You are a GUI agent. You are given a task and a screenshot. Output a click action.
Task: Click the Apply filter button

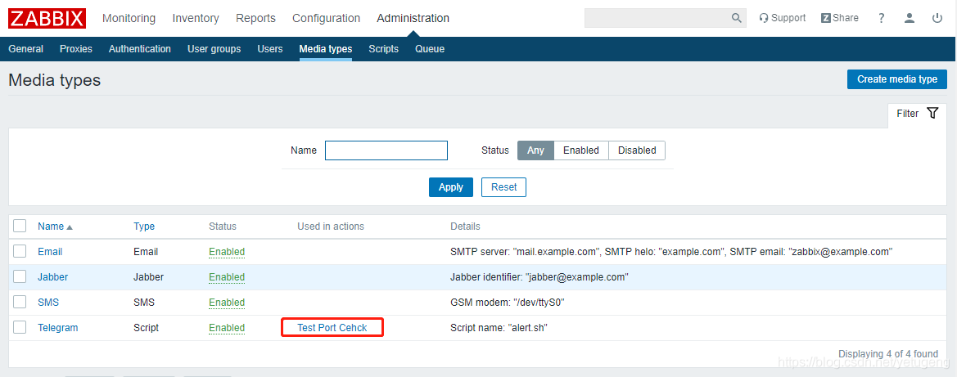click(x=451, y=187)
